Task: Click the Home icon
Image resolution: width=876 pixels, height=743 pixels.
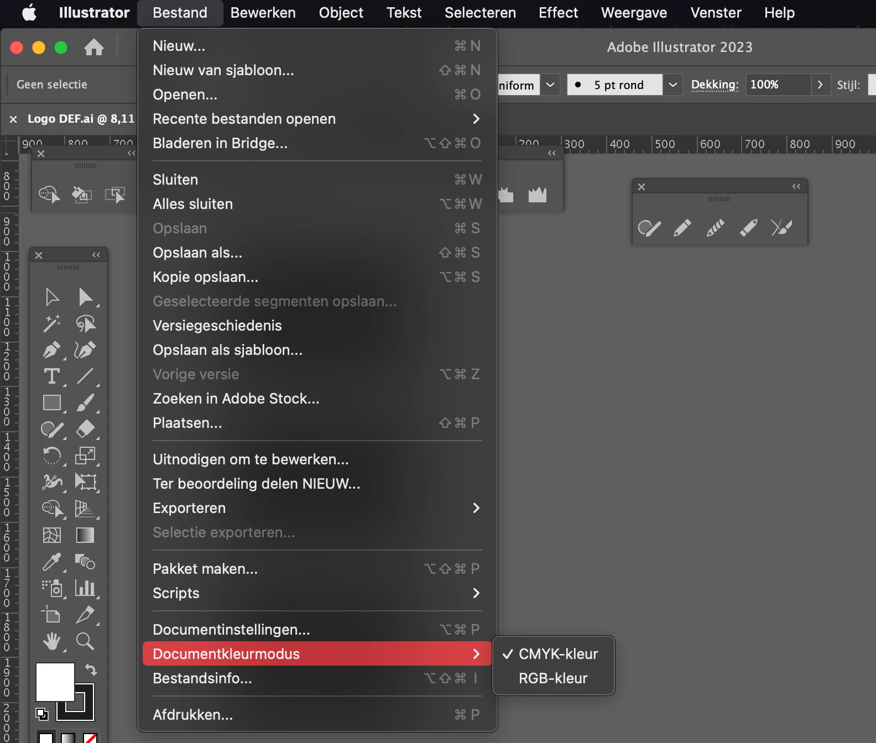Action: (x=94, y=47)
